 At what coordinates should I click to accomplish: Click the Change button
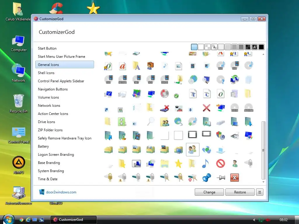[x=209, y=192]
